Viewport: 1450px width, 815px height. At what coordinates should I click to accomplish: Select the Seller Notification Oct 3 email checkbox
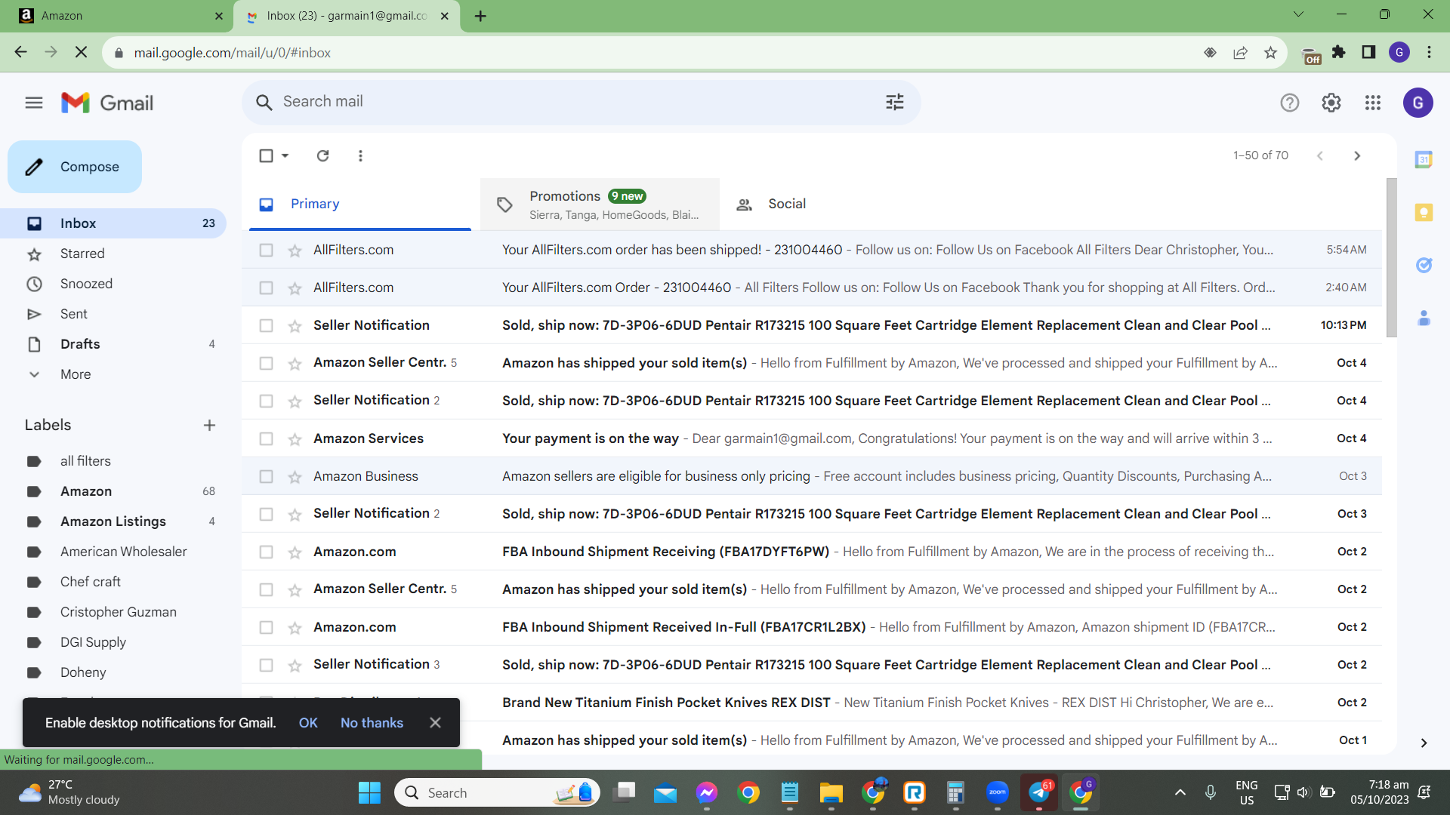coord(266,514)
